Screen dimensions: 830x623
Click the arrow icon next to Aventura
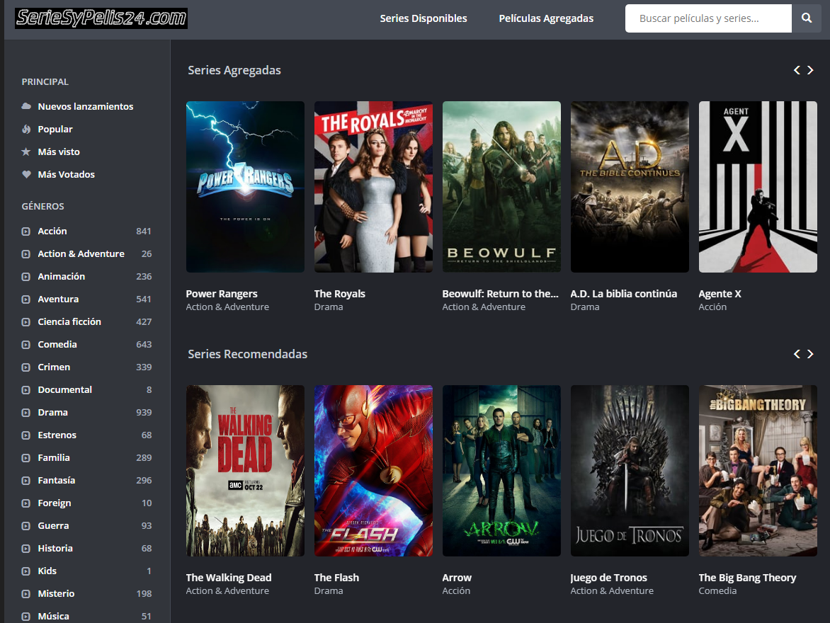click(26, 299)
